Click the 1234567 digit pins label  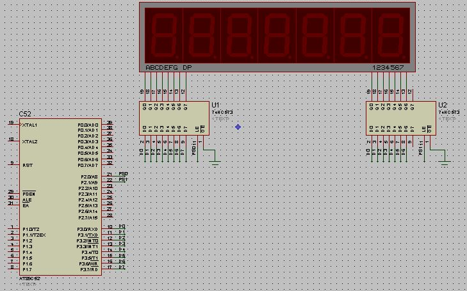coord(388,67)
